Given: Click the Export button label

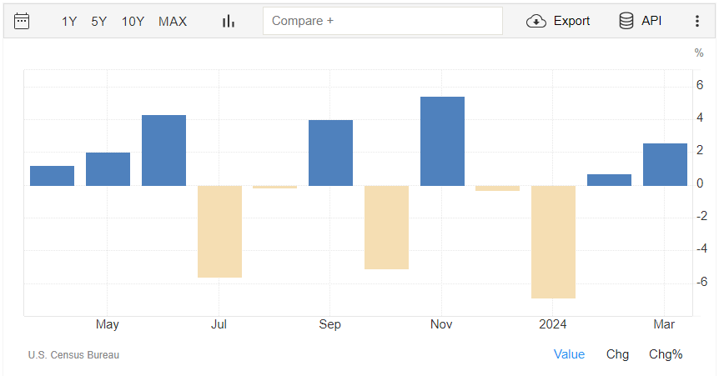Looking at the screenshot, I should click(x=571, y=21).
